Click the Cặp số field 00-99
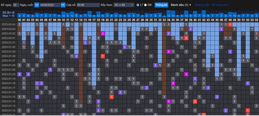Image resolution: width=259 pixels, height=116 pixels. click(x=88, y=5)
